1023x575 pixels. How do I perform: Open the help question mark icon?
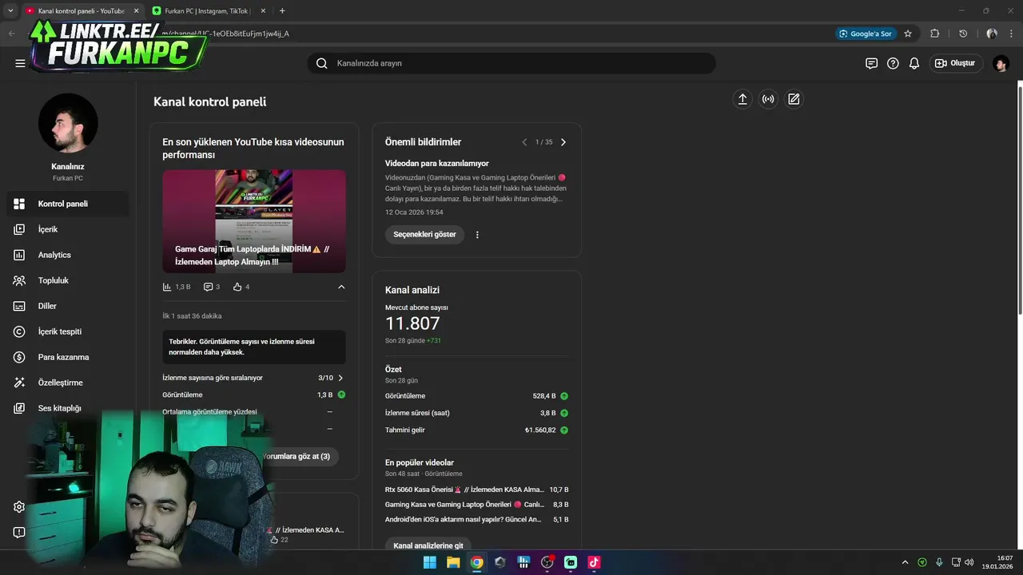coord(893,63)
